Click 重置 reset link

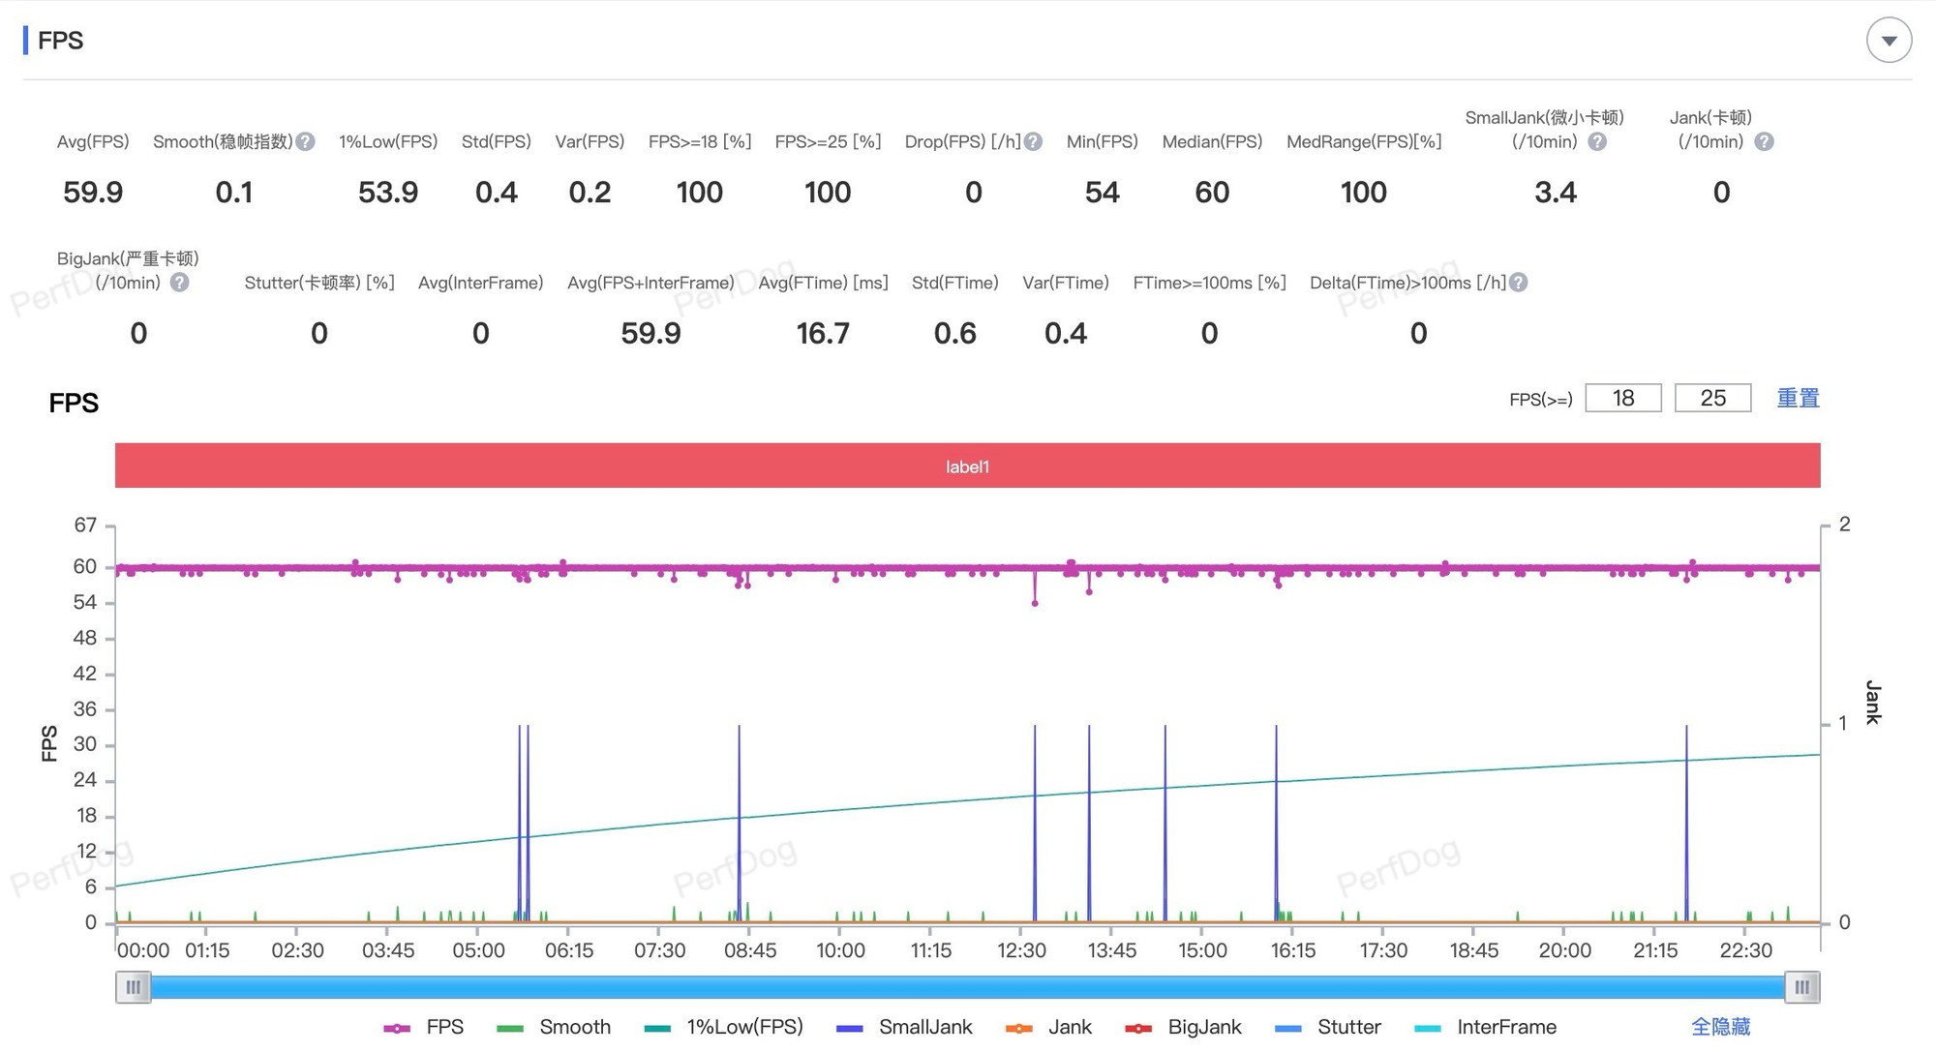click(x=1798, y=398)
